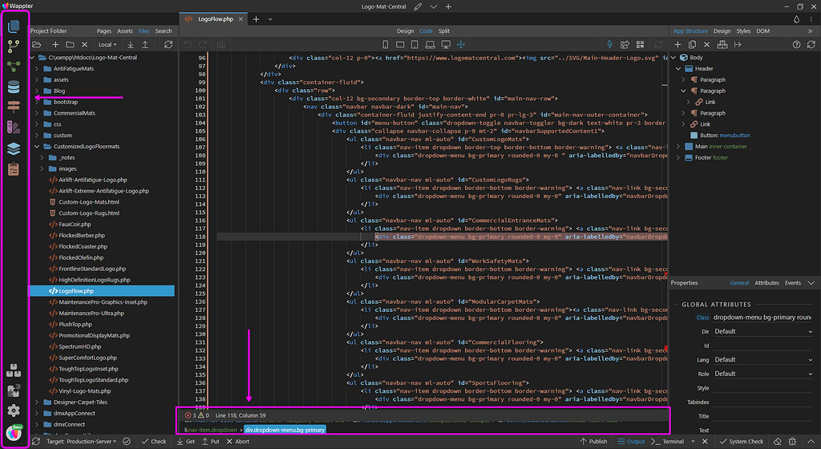
Task: Click the layers stack icon in sidebar
Action: (x=14, y=148)
